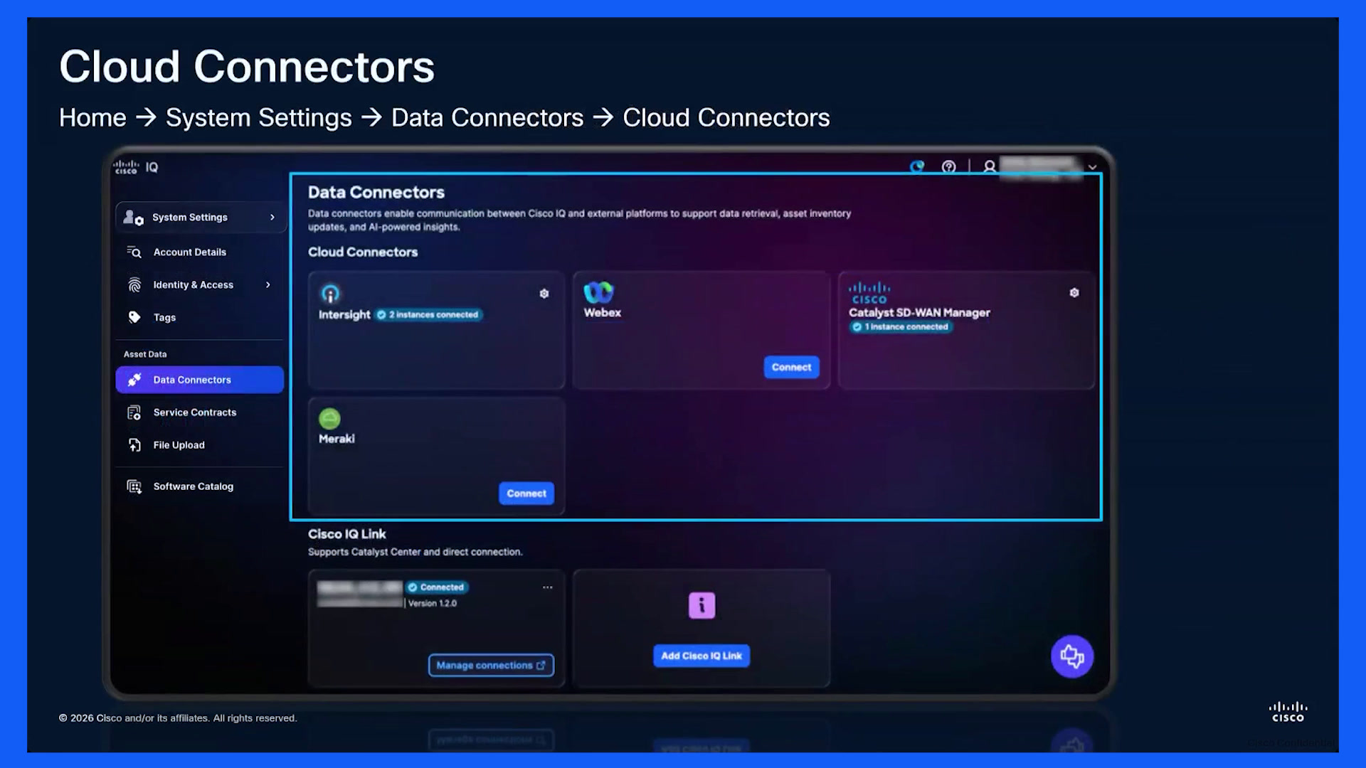This screenshot has height=768, width=1366.
Task: Click the user profile icon
Action: point(990,167)
